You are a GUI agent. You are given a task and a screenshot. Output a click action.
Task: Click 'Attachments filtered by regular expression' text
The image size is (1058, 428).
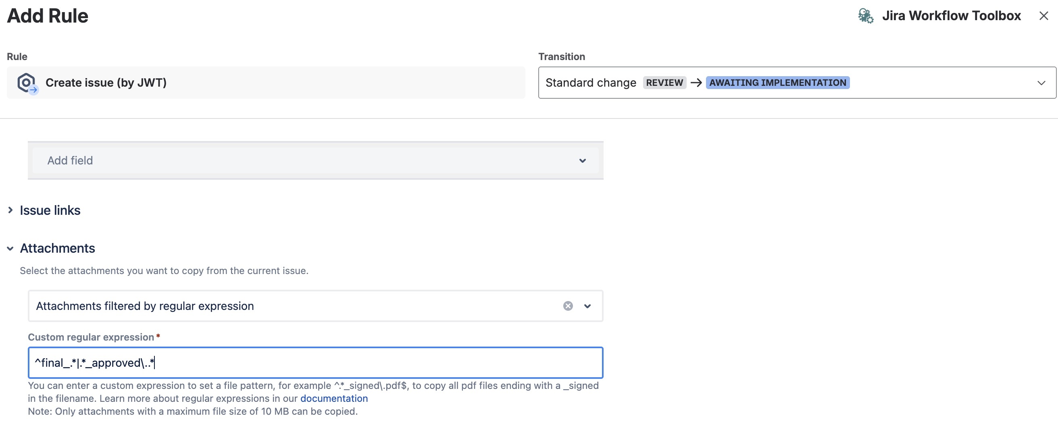[145, 306]
